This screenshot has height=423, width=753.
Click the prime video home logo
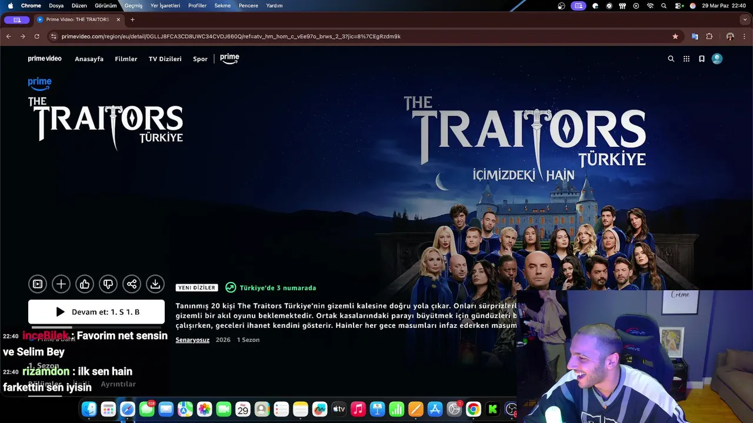[x=45, y=59]
